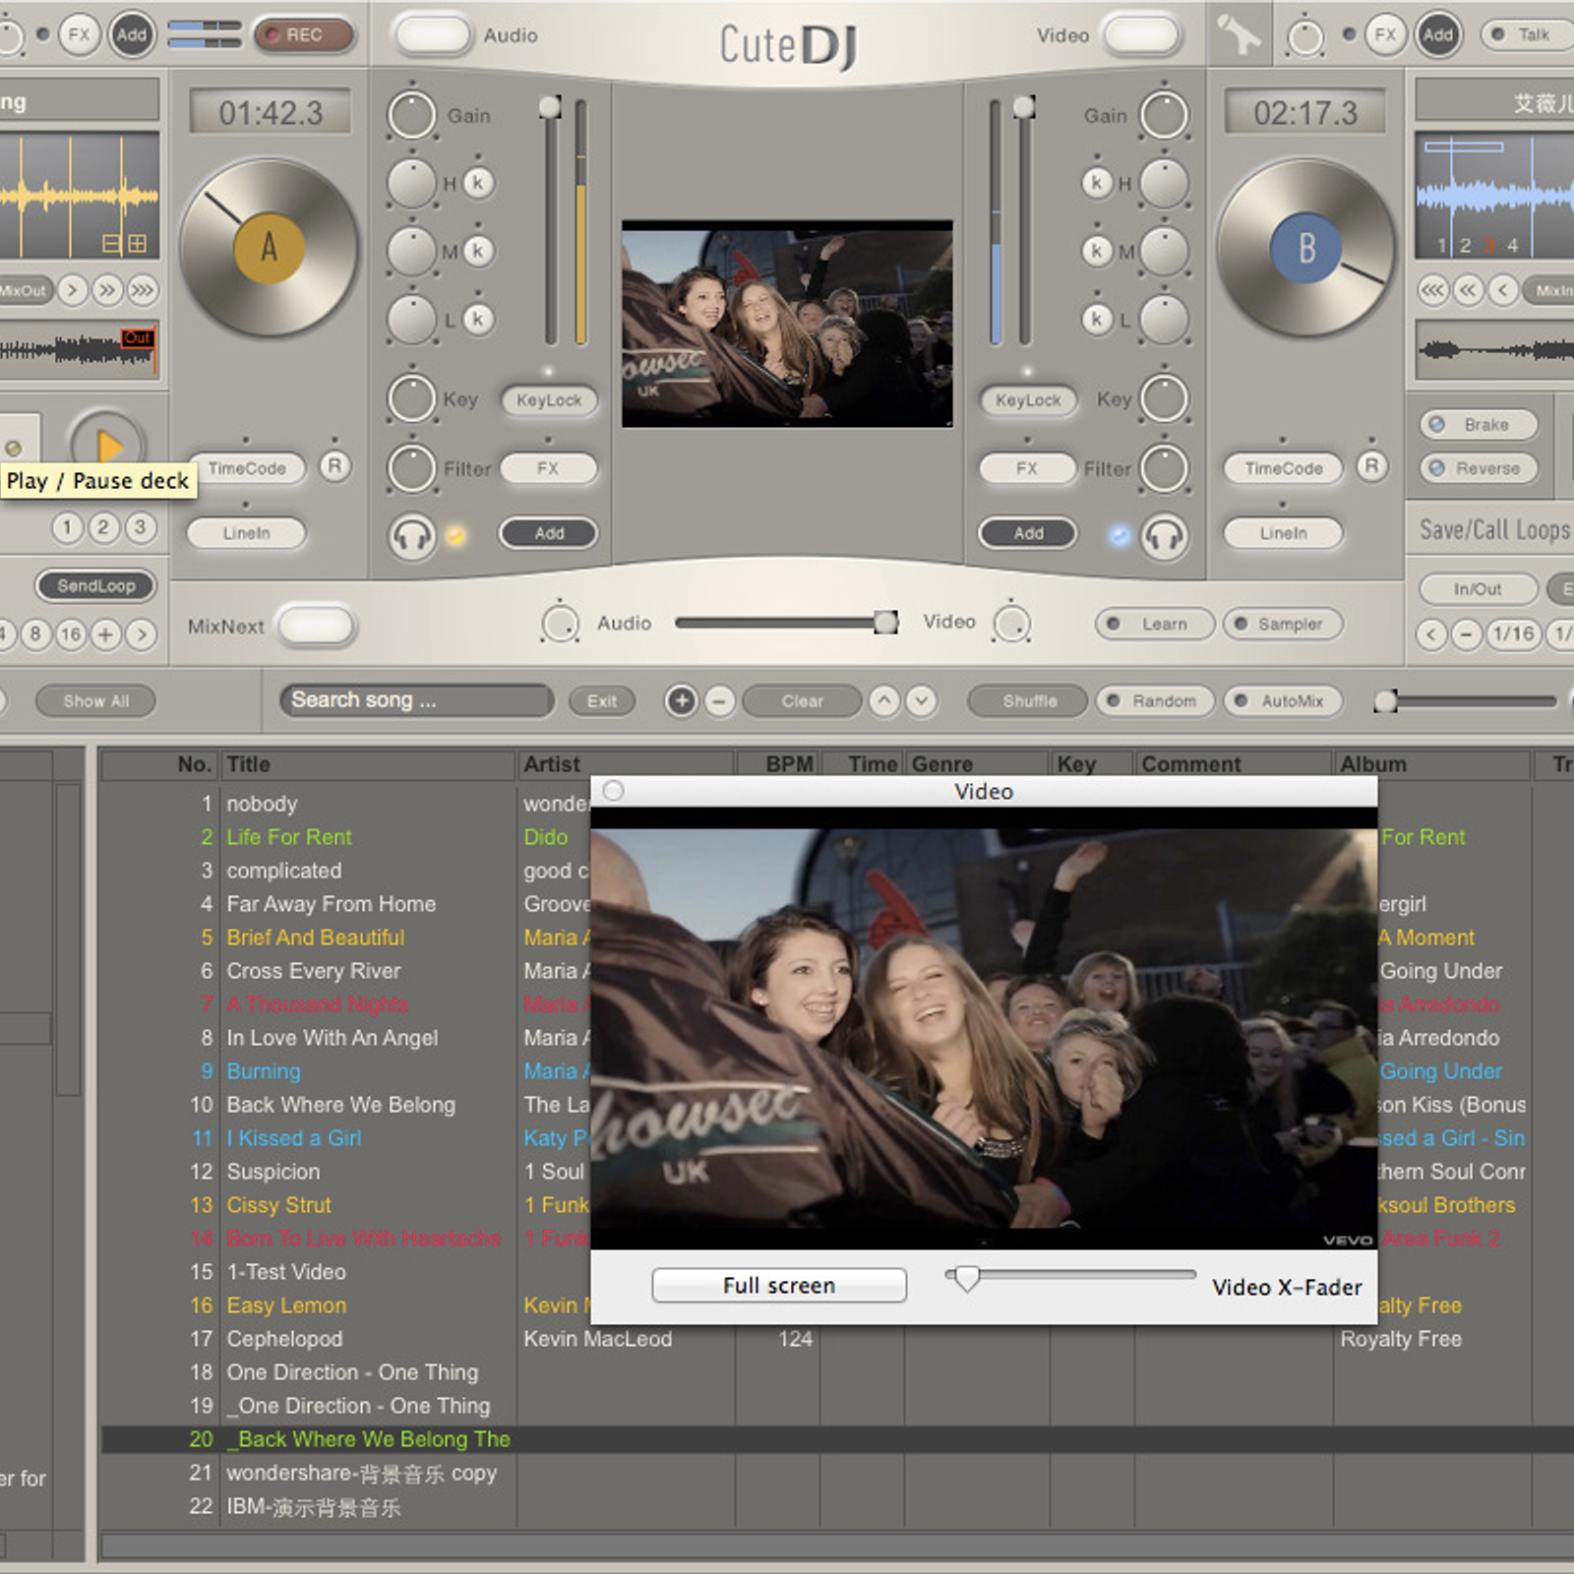Click the Exit search button
The image size is (1574, 1574).
point(602,701)
